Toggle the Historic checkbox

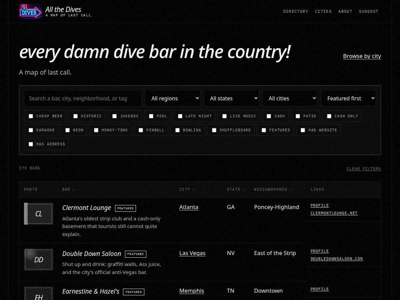75,116
